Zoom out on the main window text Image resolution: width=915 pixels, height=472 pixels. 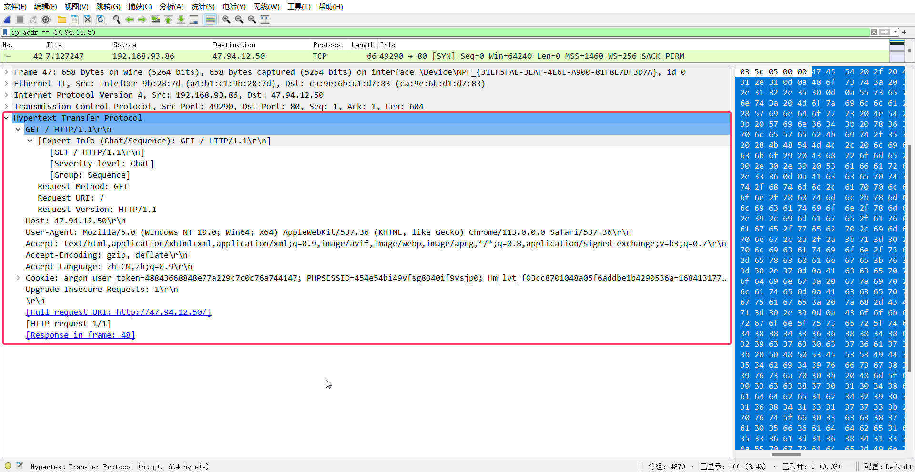pyautogui.click(x=239, y=20)
